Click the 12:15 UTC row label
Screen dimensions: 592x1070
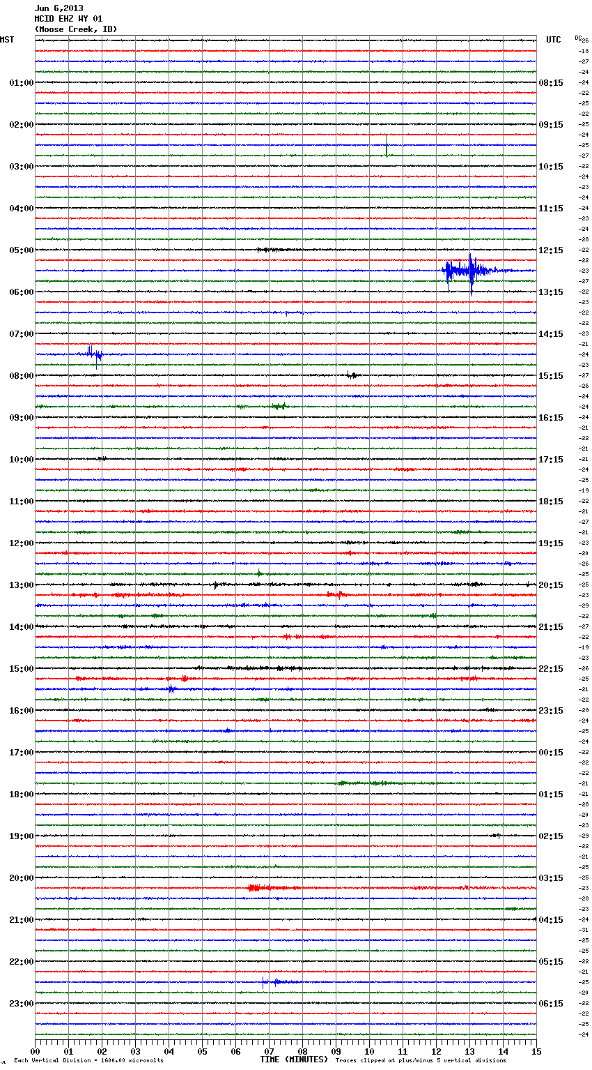click(551, 250)
